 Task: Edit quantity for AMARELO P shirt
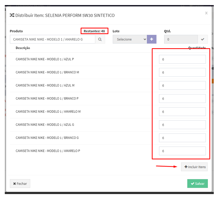[182, 151]
